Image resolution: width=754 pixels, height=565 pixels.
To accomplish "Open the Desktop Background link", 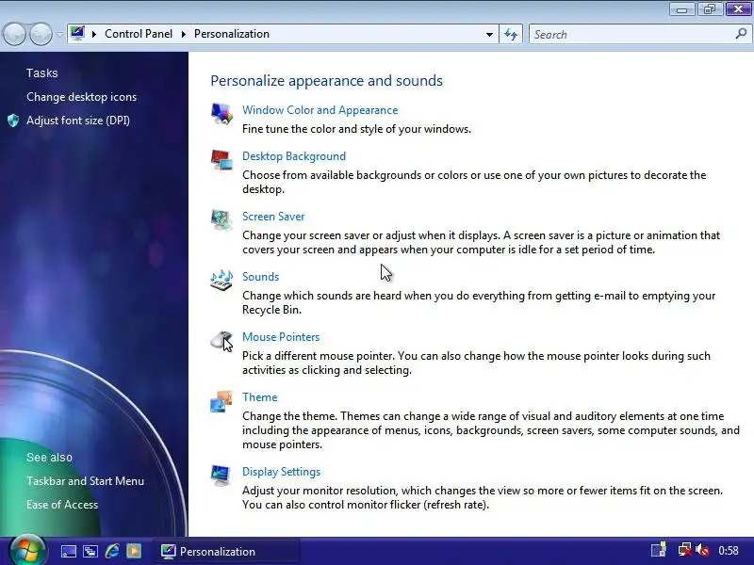I will click(294, 156).
